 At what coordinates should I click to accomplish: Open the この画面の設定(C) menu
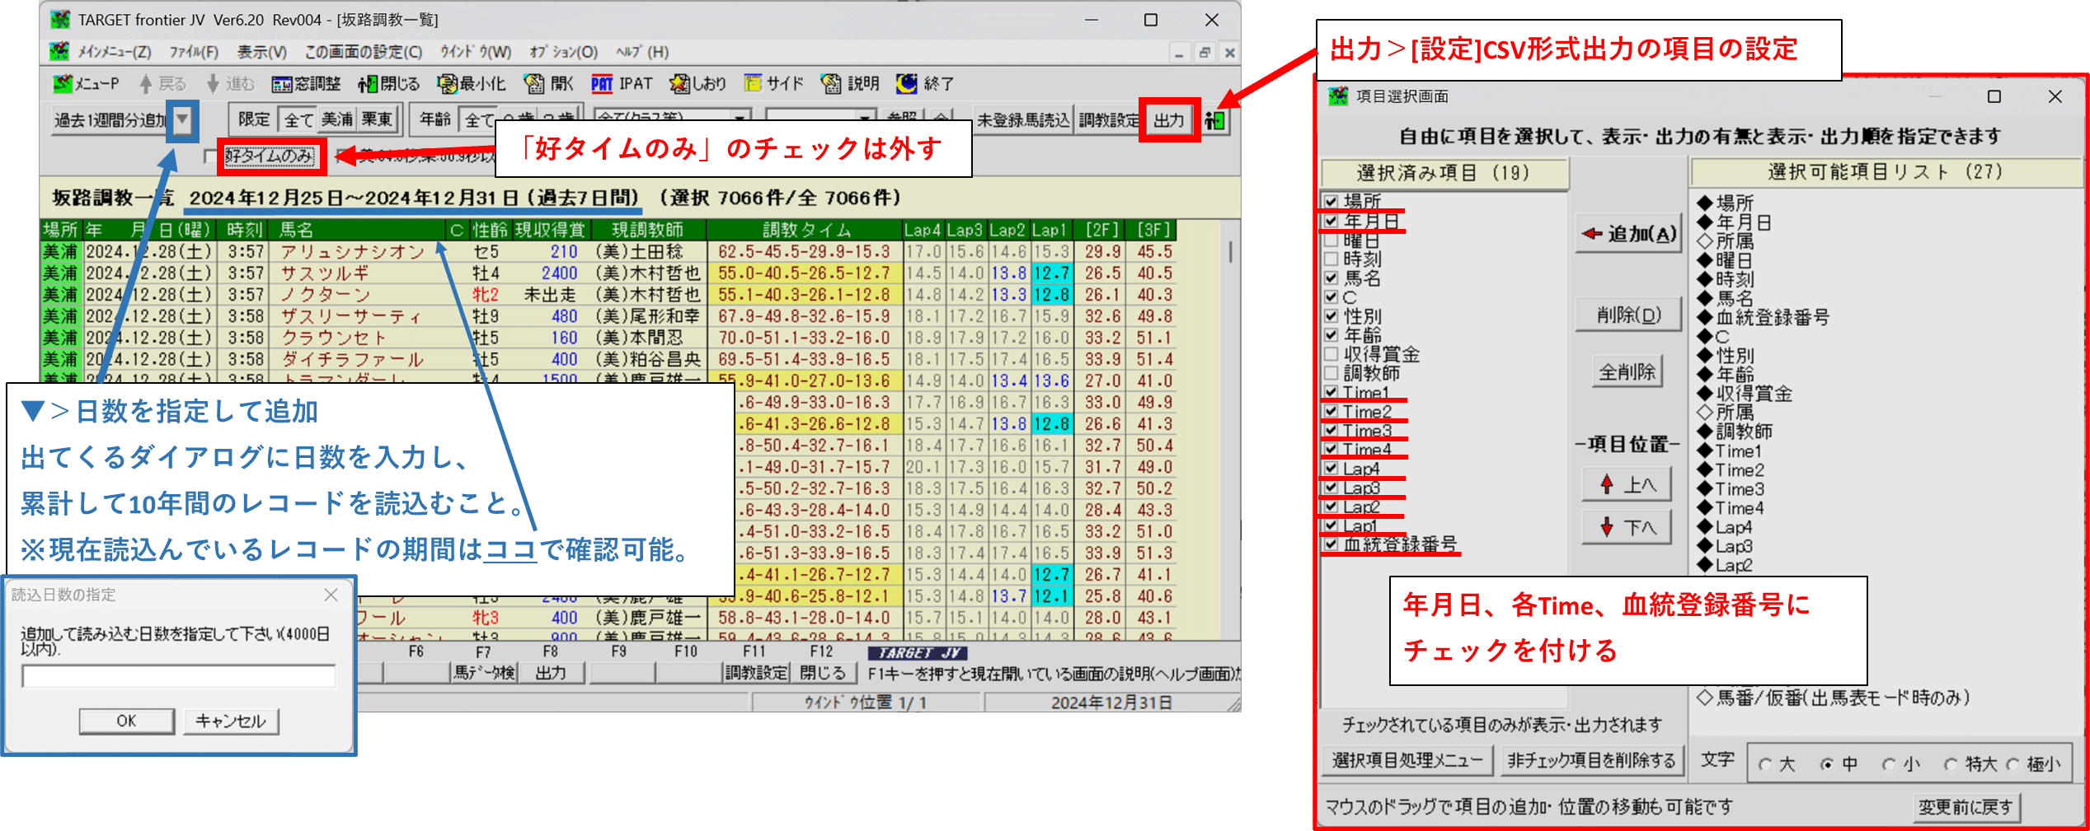click(364, 52)
